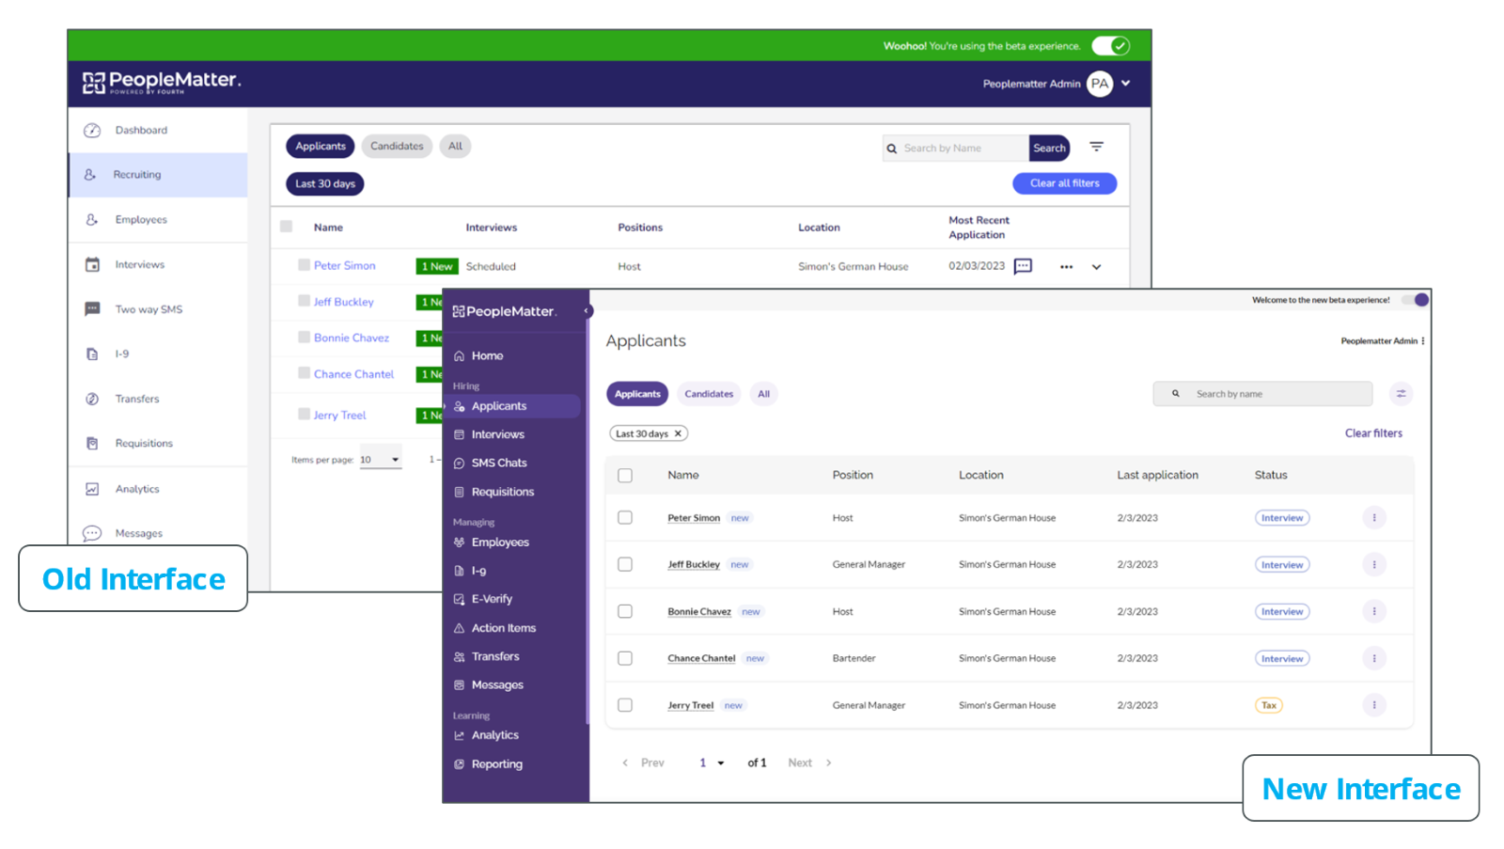The width and height of the screenshot is (1504, 849).
Task: Check the box for Jeff Buckley's row
Action: point(625,564)
